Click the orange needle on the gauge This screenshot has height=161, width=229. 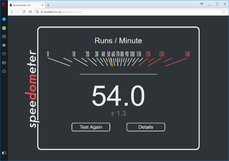click(x=111, y=62)
